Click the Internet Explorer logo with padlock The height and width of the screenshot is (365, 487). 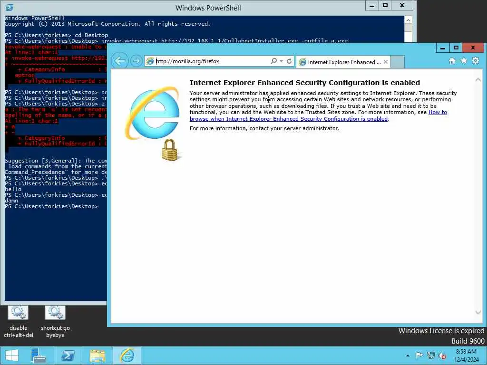pos(154,124)
